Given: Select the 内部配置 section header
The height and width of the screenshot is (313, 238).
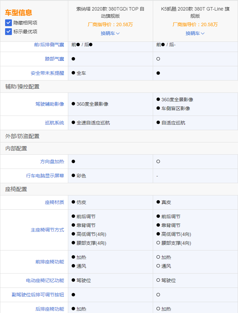Looking at the screenshot, I should click(x=119, y=148).
